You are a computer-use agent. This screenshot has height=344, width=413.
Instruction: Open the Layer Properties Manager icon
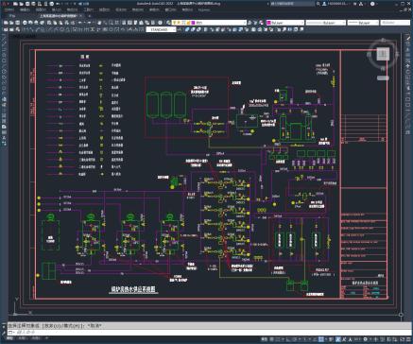click(168, 23)
